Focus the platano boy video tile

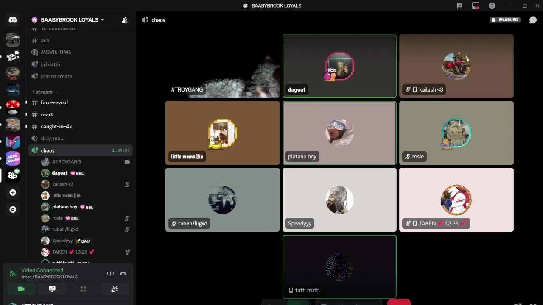click(x=339, y=133)
